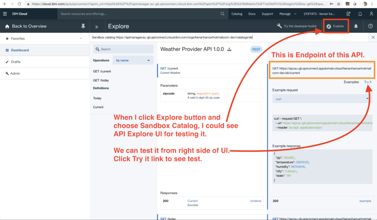This screenshot has width=377, height=220.
Task: Open the operations sort 'by name' dropdown
Action: 133,61
